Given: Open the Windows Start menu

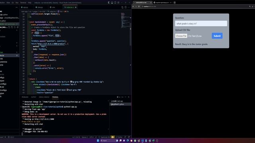Looking at the screenshot, I should click(98, 141).
